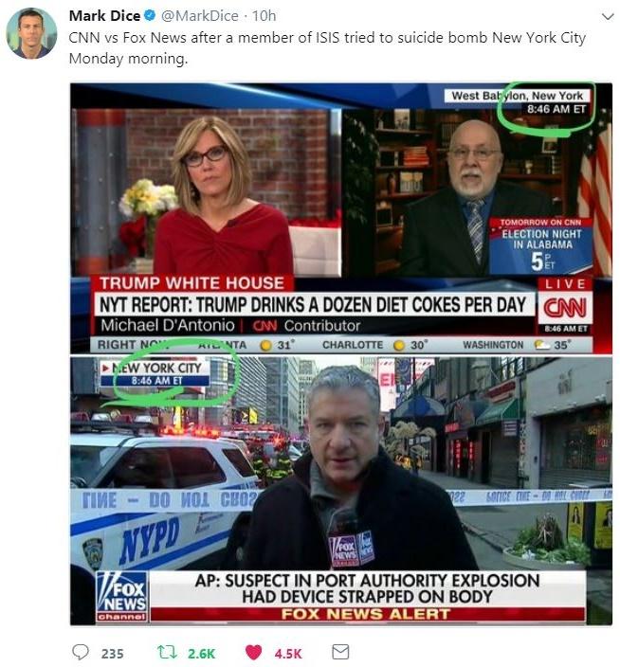
Task: Open the Fox News screenshot image
Action: click(341, 491)
